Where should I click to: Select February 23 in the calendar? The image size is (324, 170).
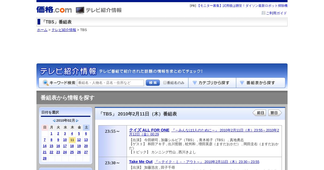58,152
